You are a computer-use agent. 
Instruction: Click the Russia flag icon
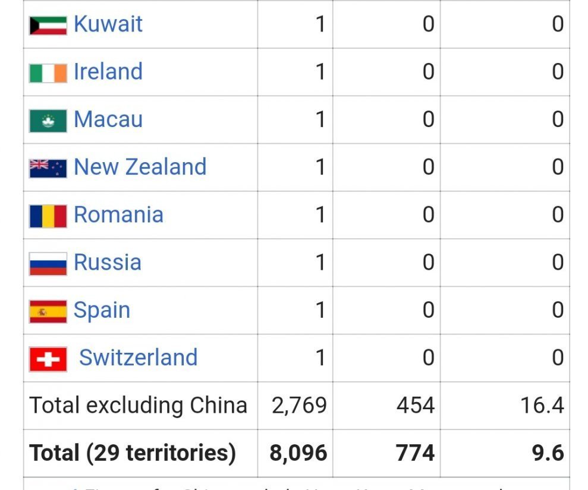[x=48, y=263]
